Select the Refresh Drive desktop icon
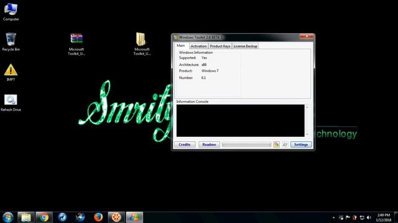Image resolution: width=398 pixels, height=223 pixels. click(11, 103)
